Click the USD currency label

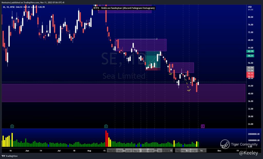[x=250, y=7]
